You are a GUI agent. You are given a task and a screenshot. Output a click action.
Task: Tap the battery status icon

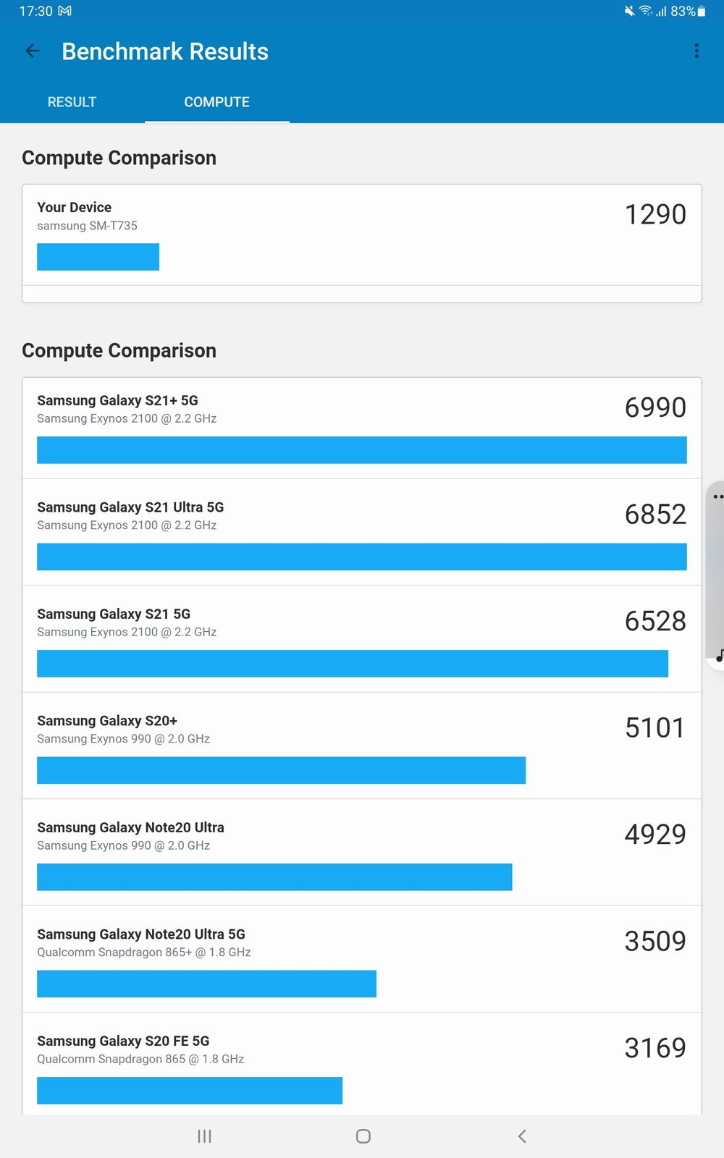pyautogui.click(x=701, y=12)
